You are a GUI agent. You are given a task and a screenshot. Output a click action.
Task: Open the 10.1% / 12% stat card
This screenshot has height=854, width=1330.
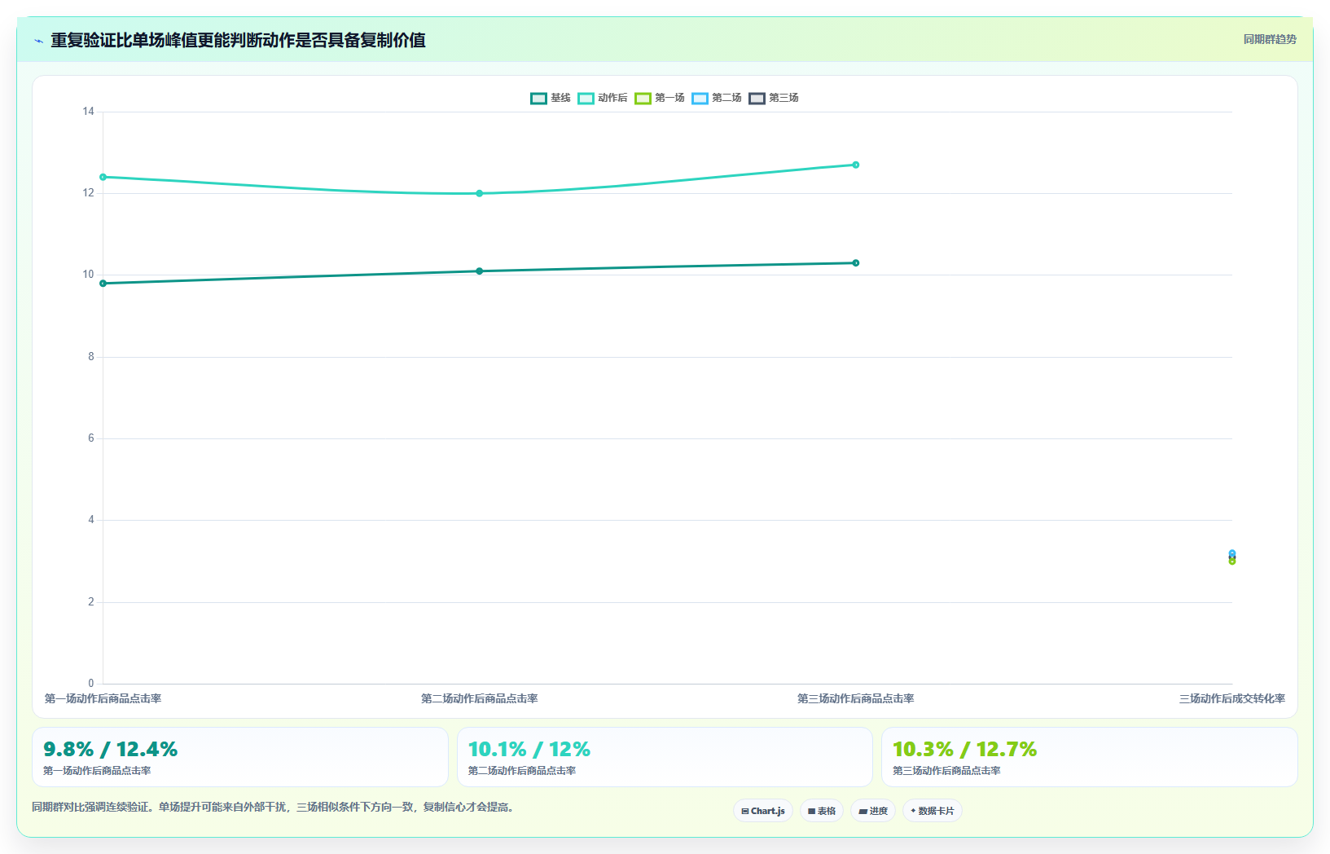(665, 757)
